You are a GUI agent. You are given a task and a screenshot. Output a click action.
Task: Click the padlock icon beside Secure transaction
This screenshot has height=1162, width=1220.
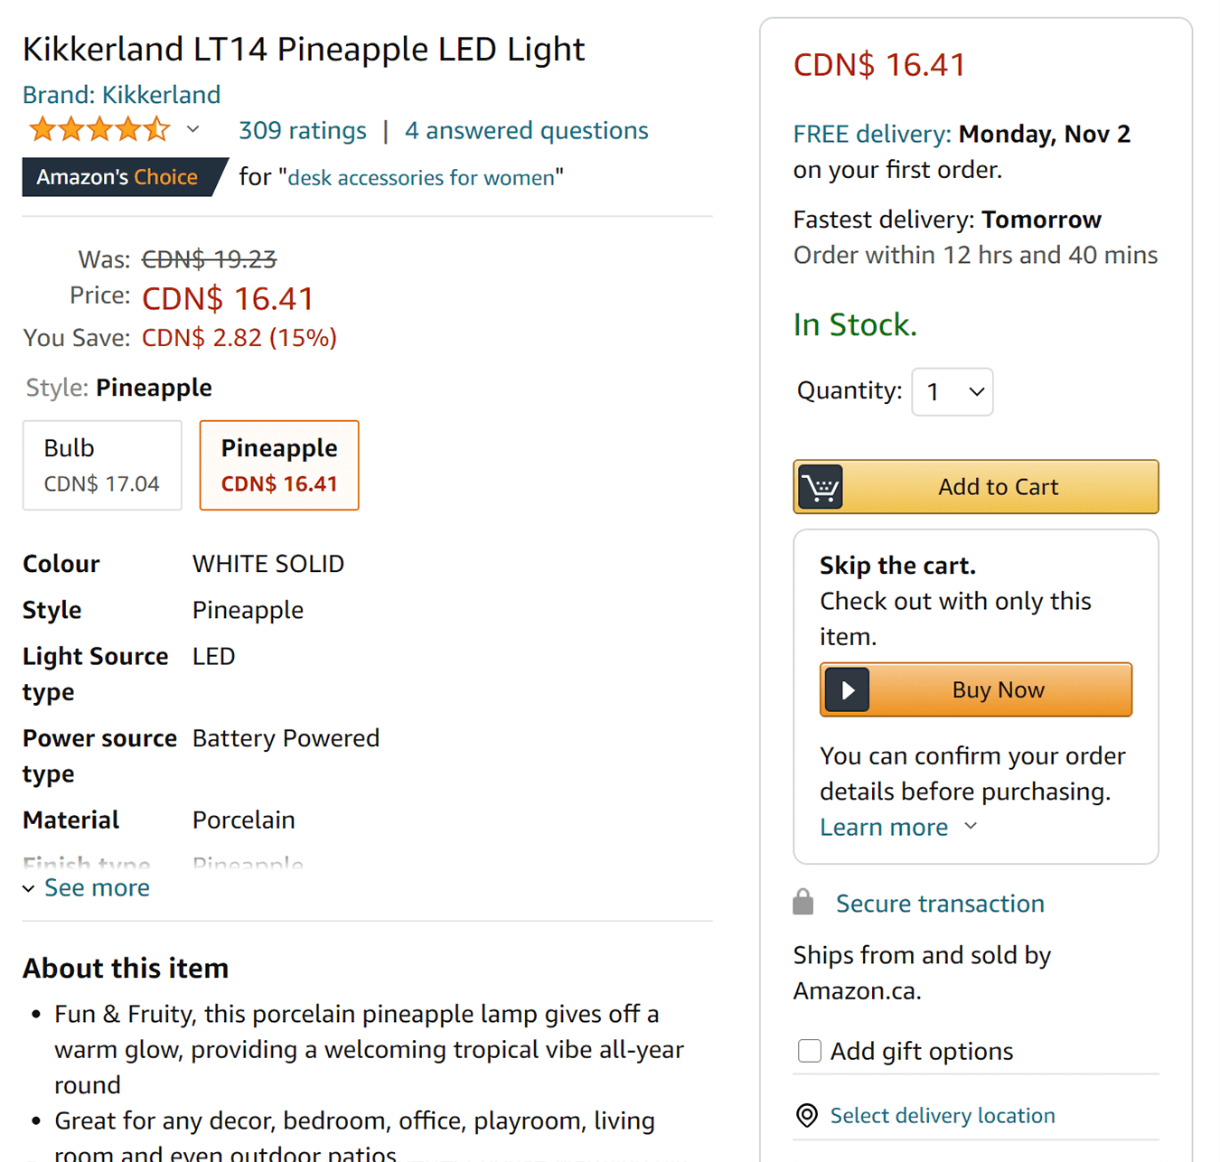tap(803, 902)
